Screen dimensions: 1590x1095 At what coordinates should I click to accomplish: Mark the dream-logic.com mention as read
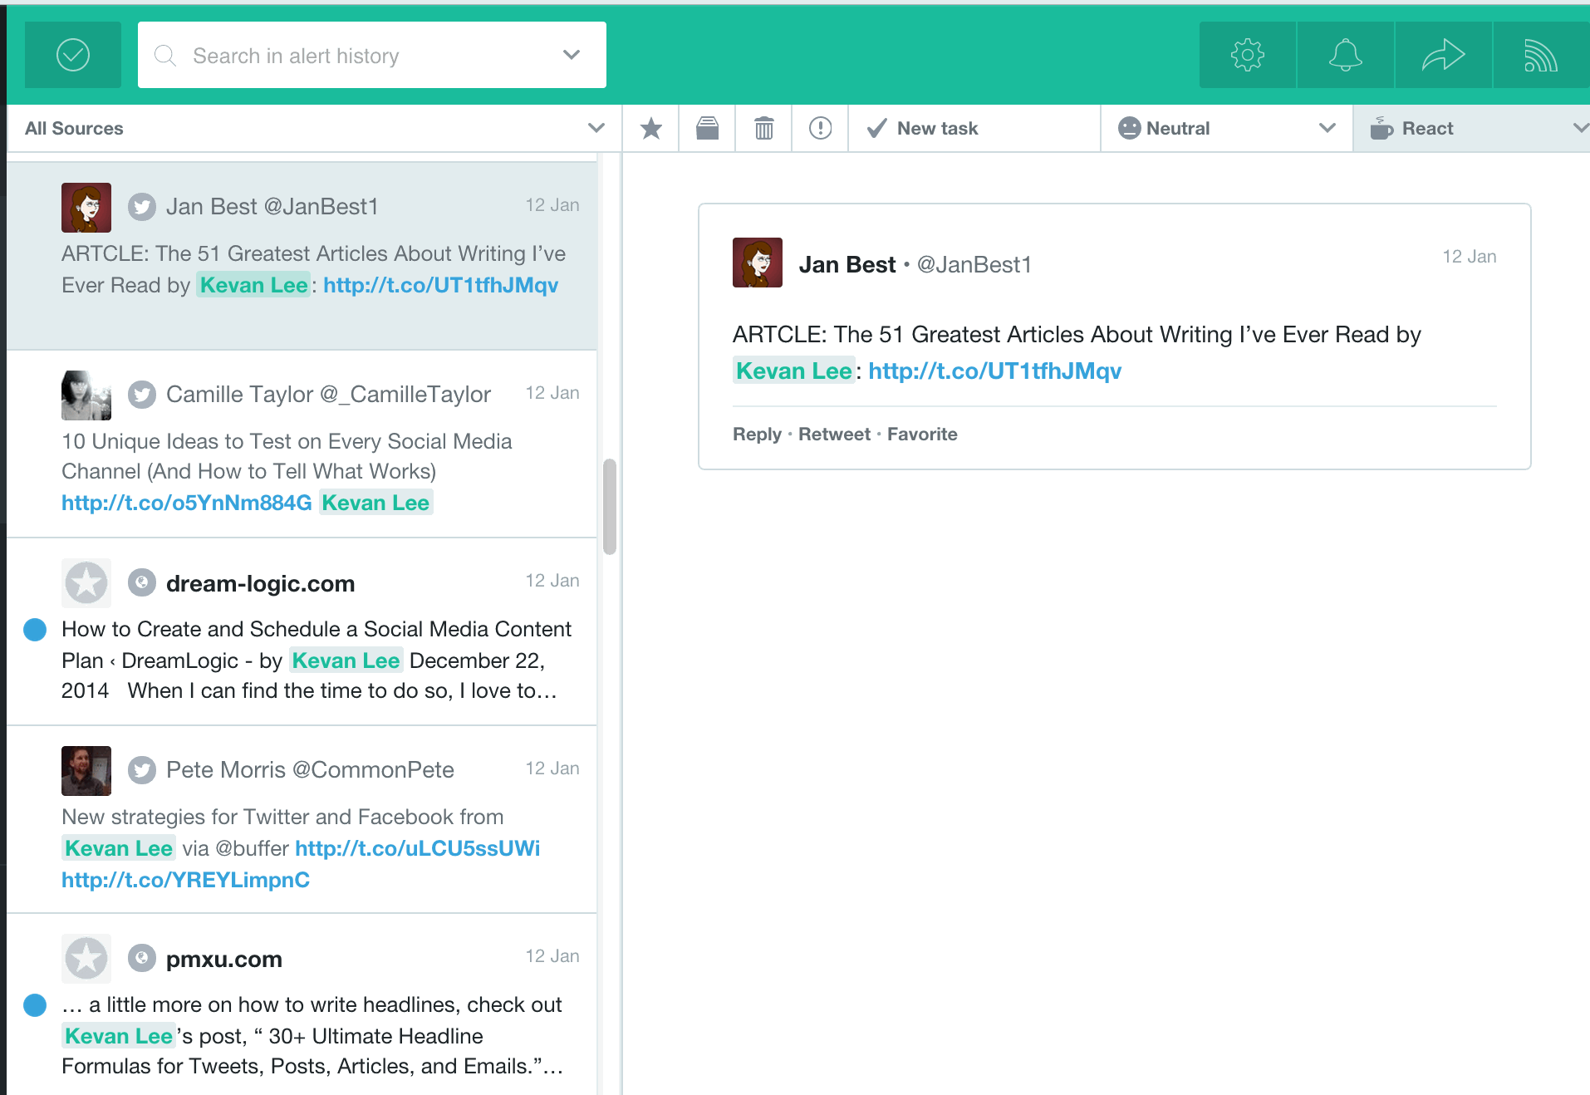(x=35, y=630)
